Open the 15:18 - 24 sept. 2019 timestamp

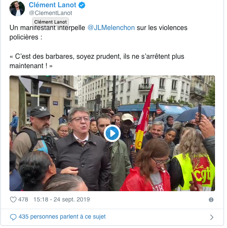pyautogui.click(x=62, y=199)
